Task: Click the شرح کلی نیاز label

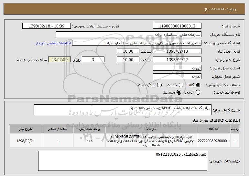Action: pos(226,110)
